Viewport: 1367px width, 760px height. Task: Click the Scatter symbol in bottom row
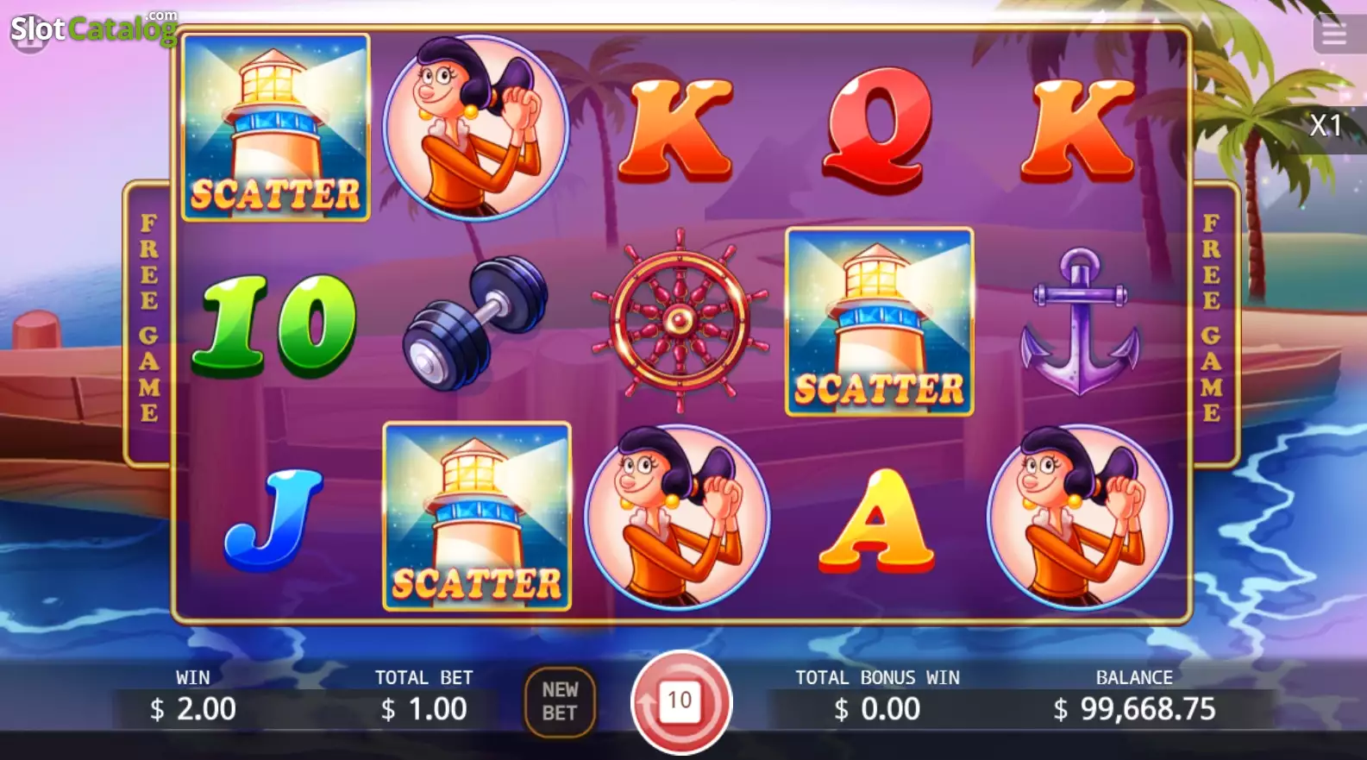click(477, 517)
